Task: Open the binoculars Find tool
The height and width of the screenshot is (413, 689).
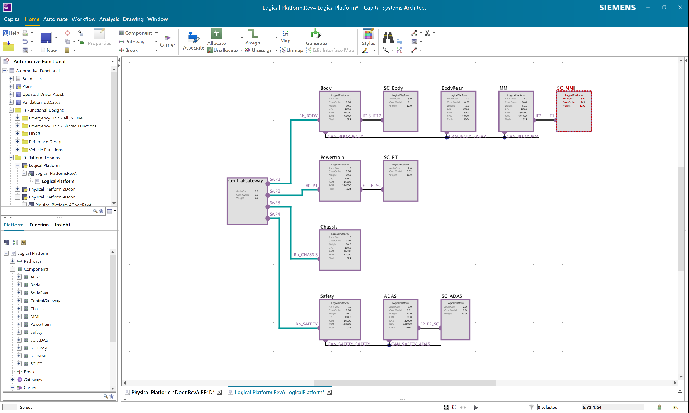Action: [388, 37]
